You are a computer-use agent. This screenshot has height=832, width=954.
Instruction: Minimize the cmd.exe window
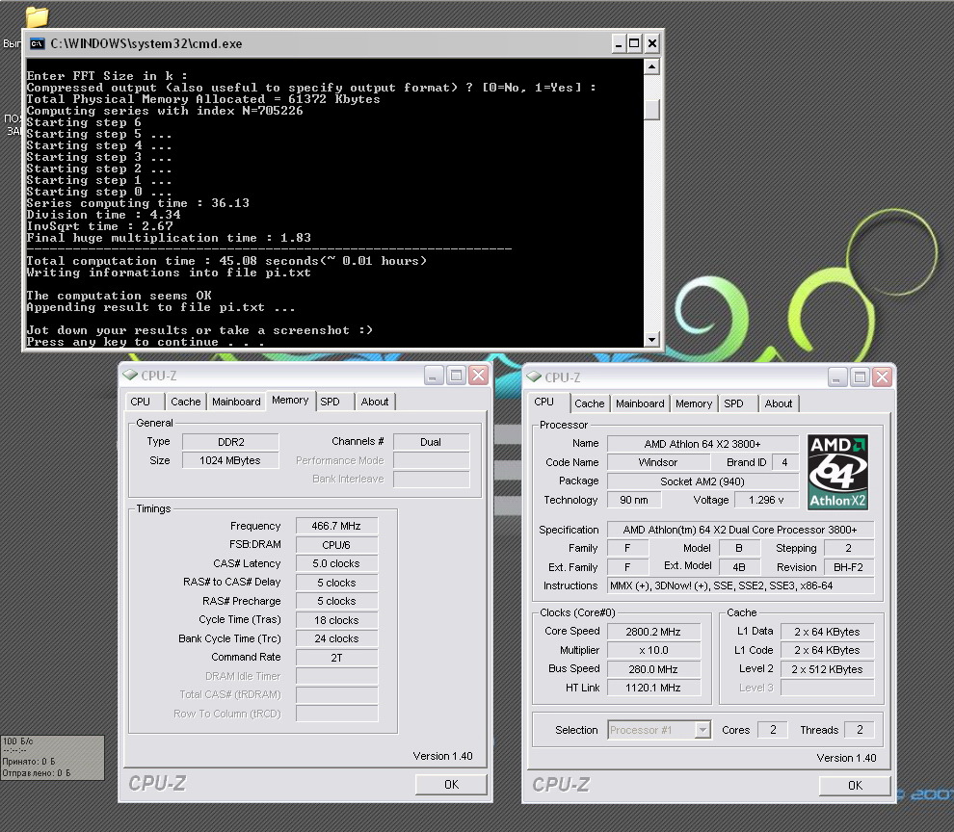click(619, 43)
